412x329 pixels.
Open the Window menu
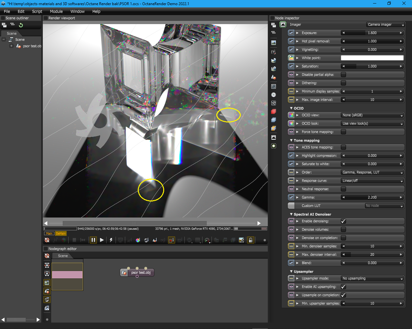[78, 11]
